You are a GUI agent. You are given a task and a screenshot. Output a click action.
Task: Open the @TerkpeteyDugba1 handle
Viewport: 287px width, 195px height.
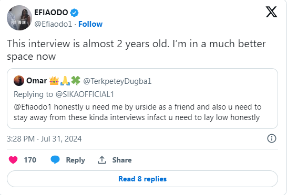pyautogui.click(x=117, y=81)
